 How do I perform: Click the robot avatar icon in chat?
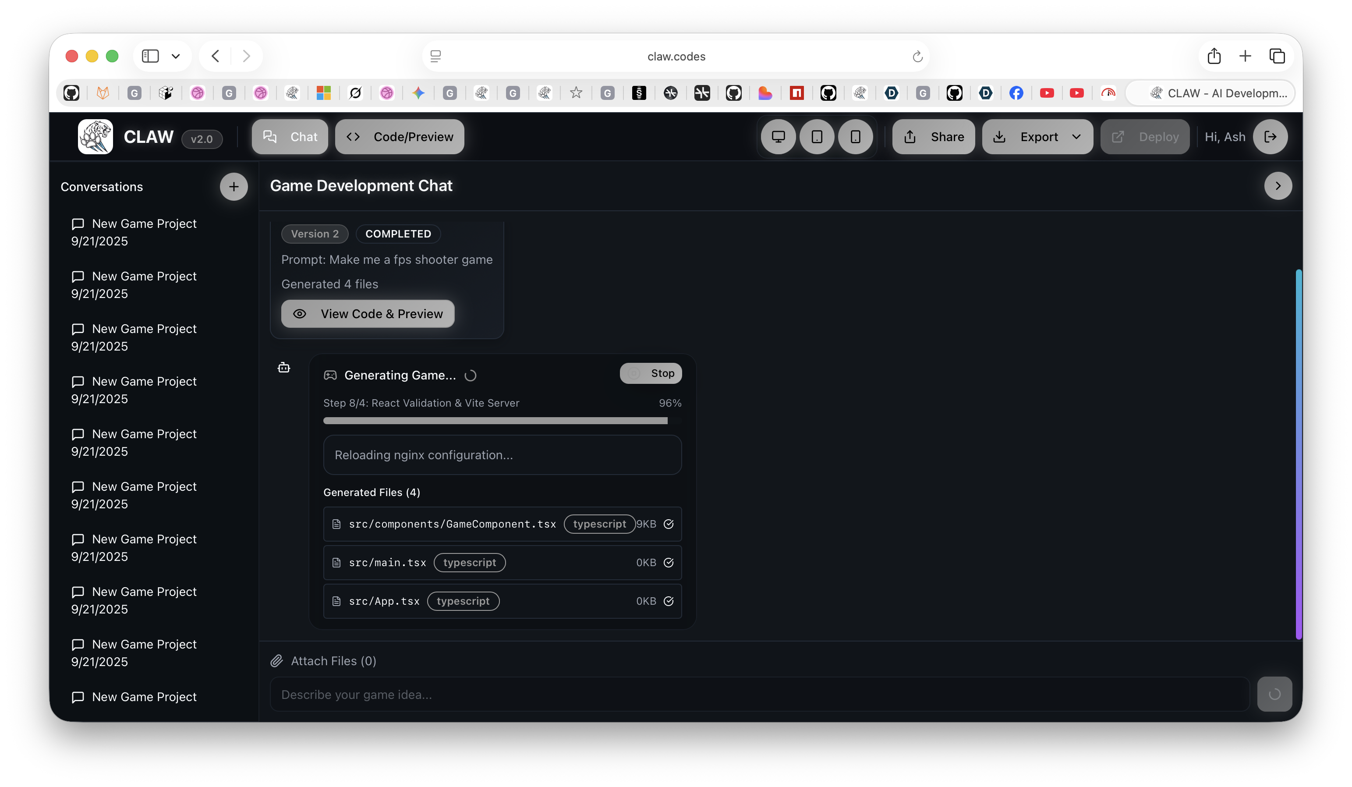284,368
